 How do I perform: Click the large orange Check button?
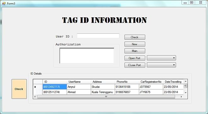click(19, 89)
